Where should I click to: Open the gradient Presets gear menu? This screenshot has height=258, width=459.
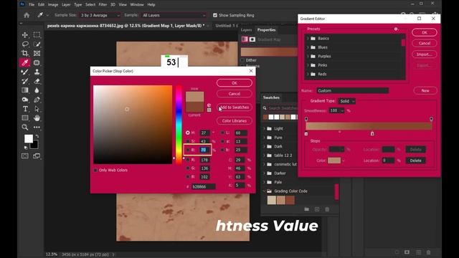point(396,29)
